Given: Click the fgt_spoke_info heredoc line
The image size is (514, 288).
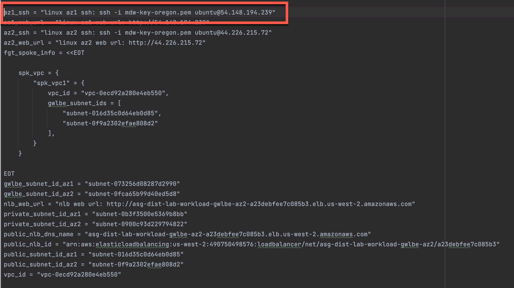Looking at the screenshot, I should (44, 53).
